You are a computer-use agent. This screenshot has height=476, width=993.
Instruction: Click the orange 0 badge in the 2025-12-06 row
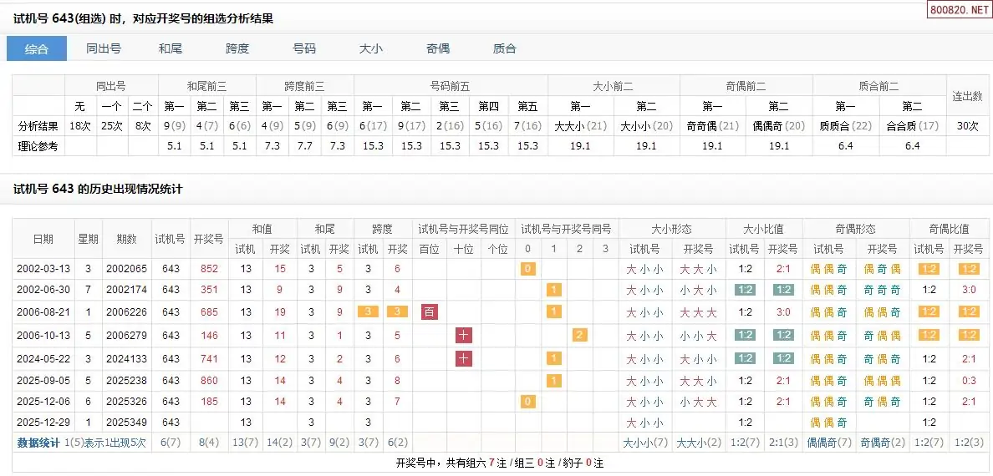[527, 402]
